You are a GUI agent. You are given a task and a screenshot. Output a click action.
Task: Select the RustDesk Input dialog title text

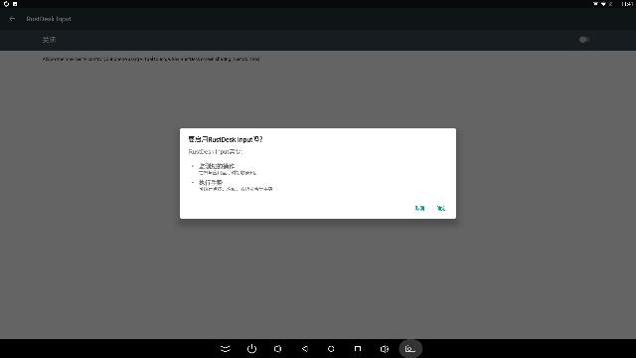pyautogui.click(x=226, y=139)
